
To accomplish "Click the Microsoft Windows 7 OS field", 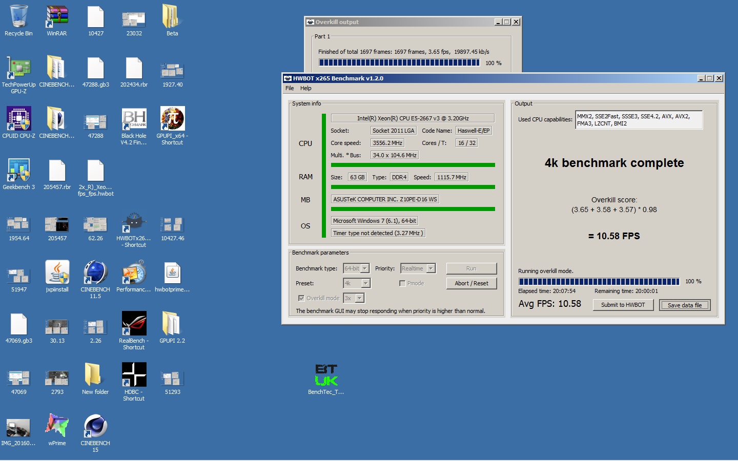I will tap(375, 221).
